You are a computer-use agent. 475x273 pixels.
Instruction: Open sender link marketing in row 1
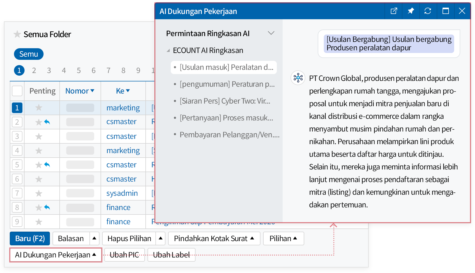pos(123,108)
